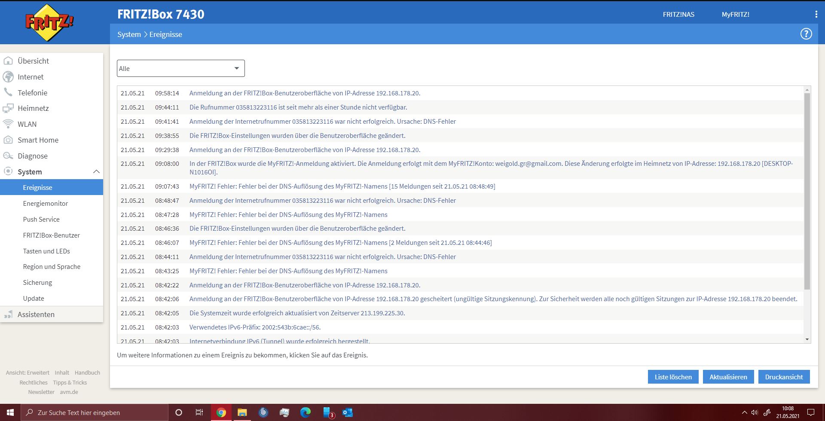The width and height of the screenshot is (825, 421).
Task: Open the WLAN section
Action: tap(52, 124)
